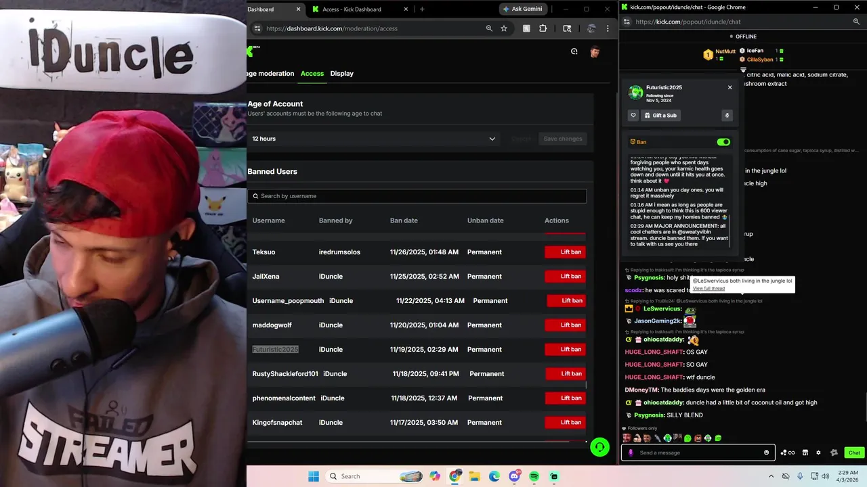Open File Explorer from taskbar
The height and width of the screenshot is (487, 867).
tap(475, 476)
